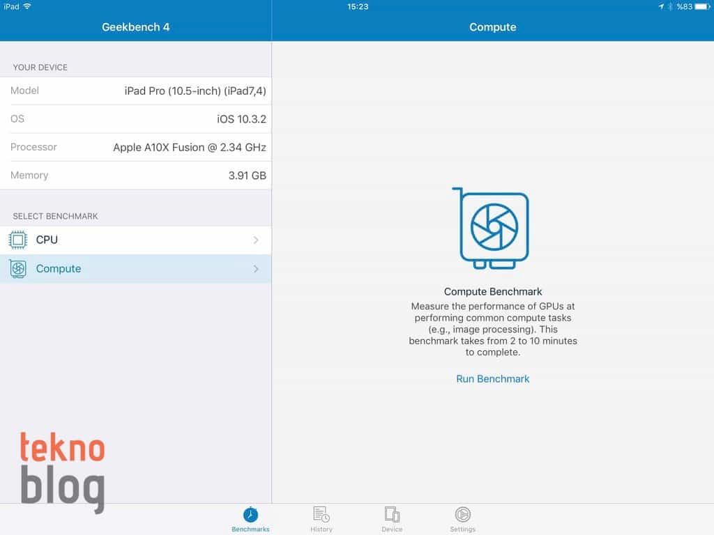714x535 pixels.
Task: Click the CPU chip icon
Action: pos(17,240)
